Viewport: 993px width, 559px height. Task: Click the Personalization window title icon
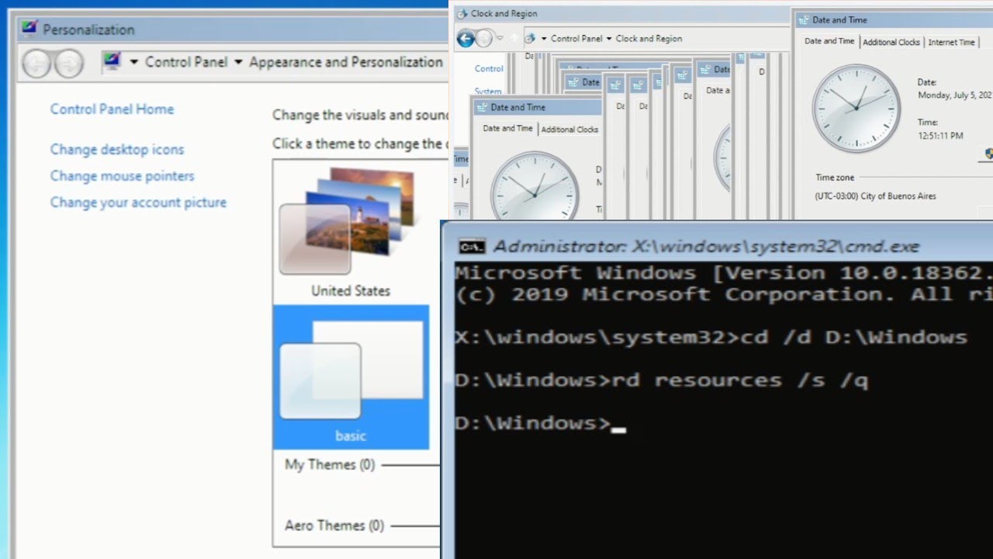coord(29,30)
